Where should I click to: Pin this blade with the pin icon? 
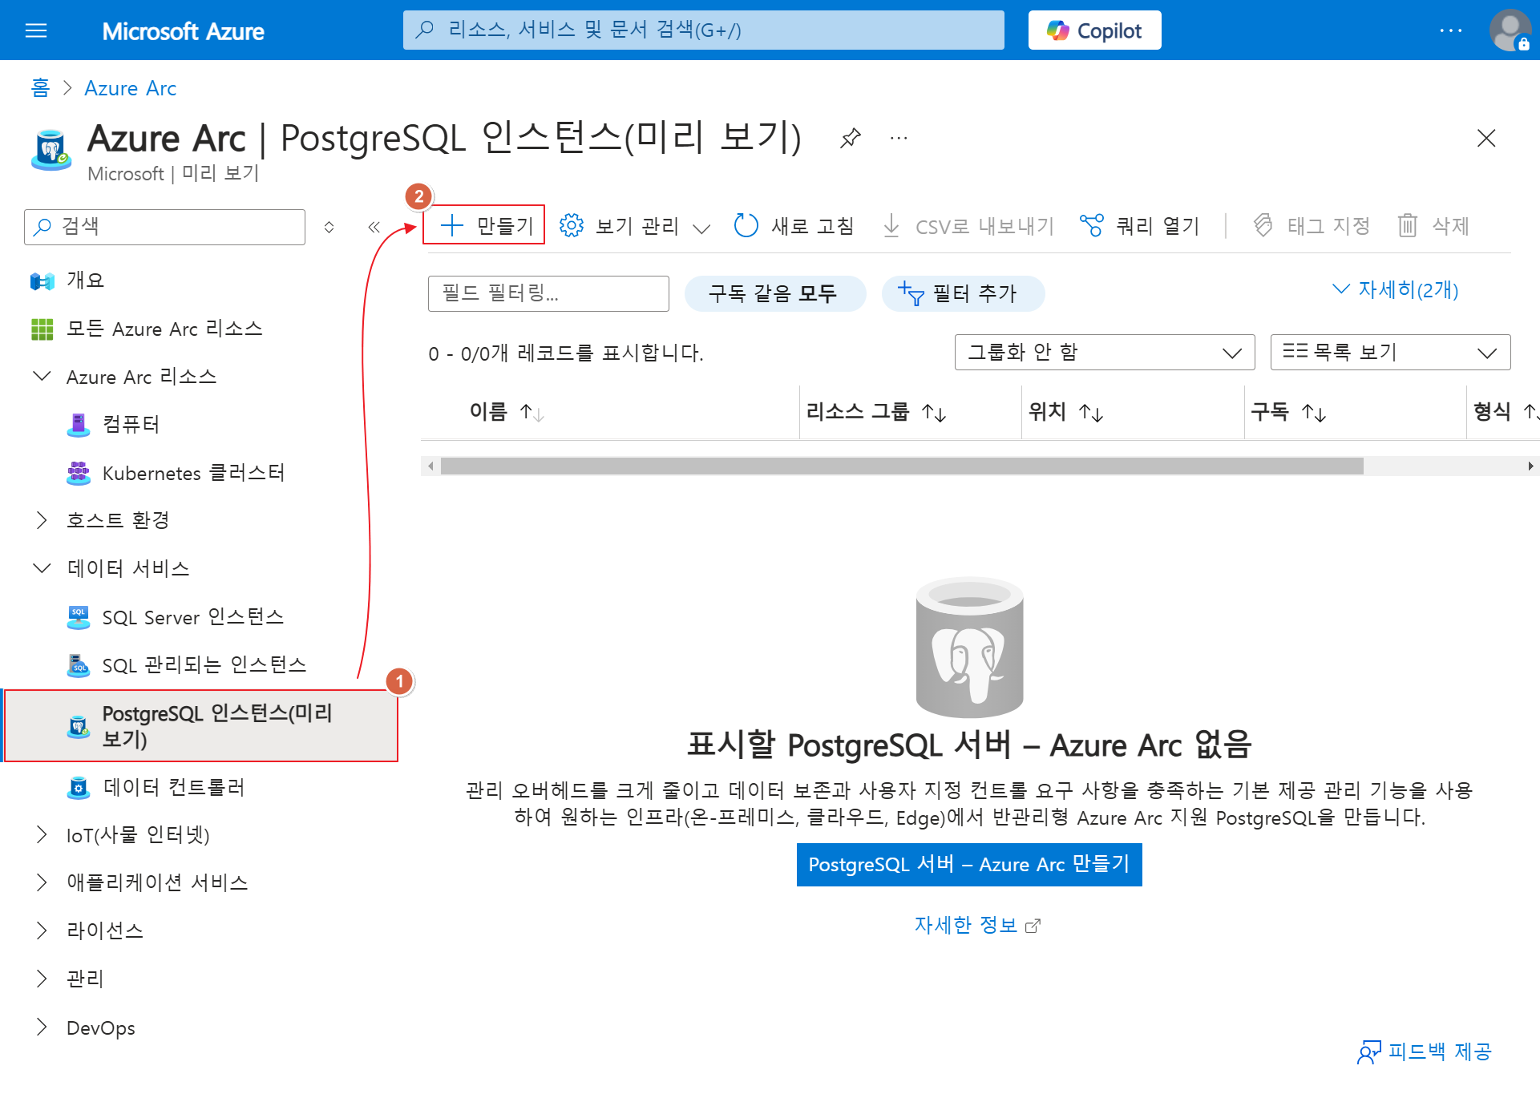click(x=850, y=138)
